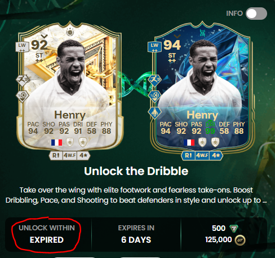Click the rocket playstyle icon on the blue card
275x258 pixels.
click(x=154, y=113)
